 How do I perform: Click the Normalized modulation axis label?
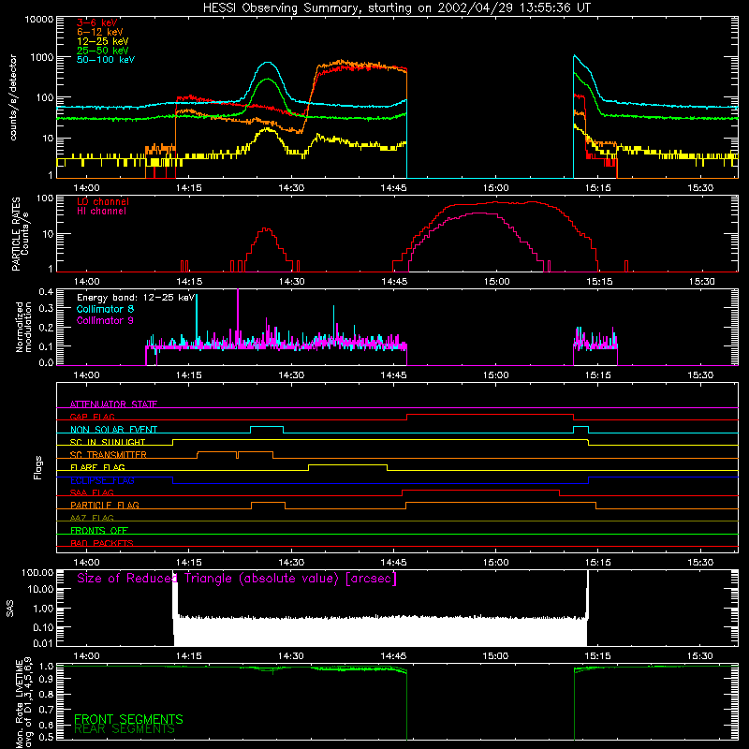coord(23,327)
